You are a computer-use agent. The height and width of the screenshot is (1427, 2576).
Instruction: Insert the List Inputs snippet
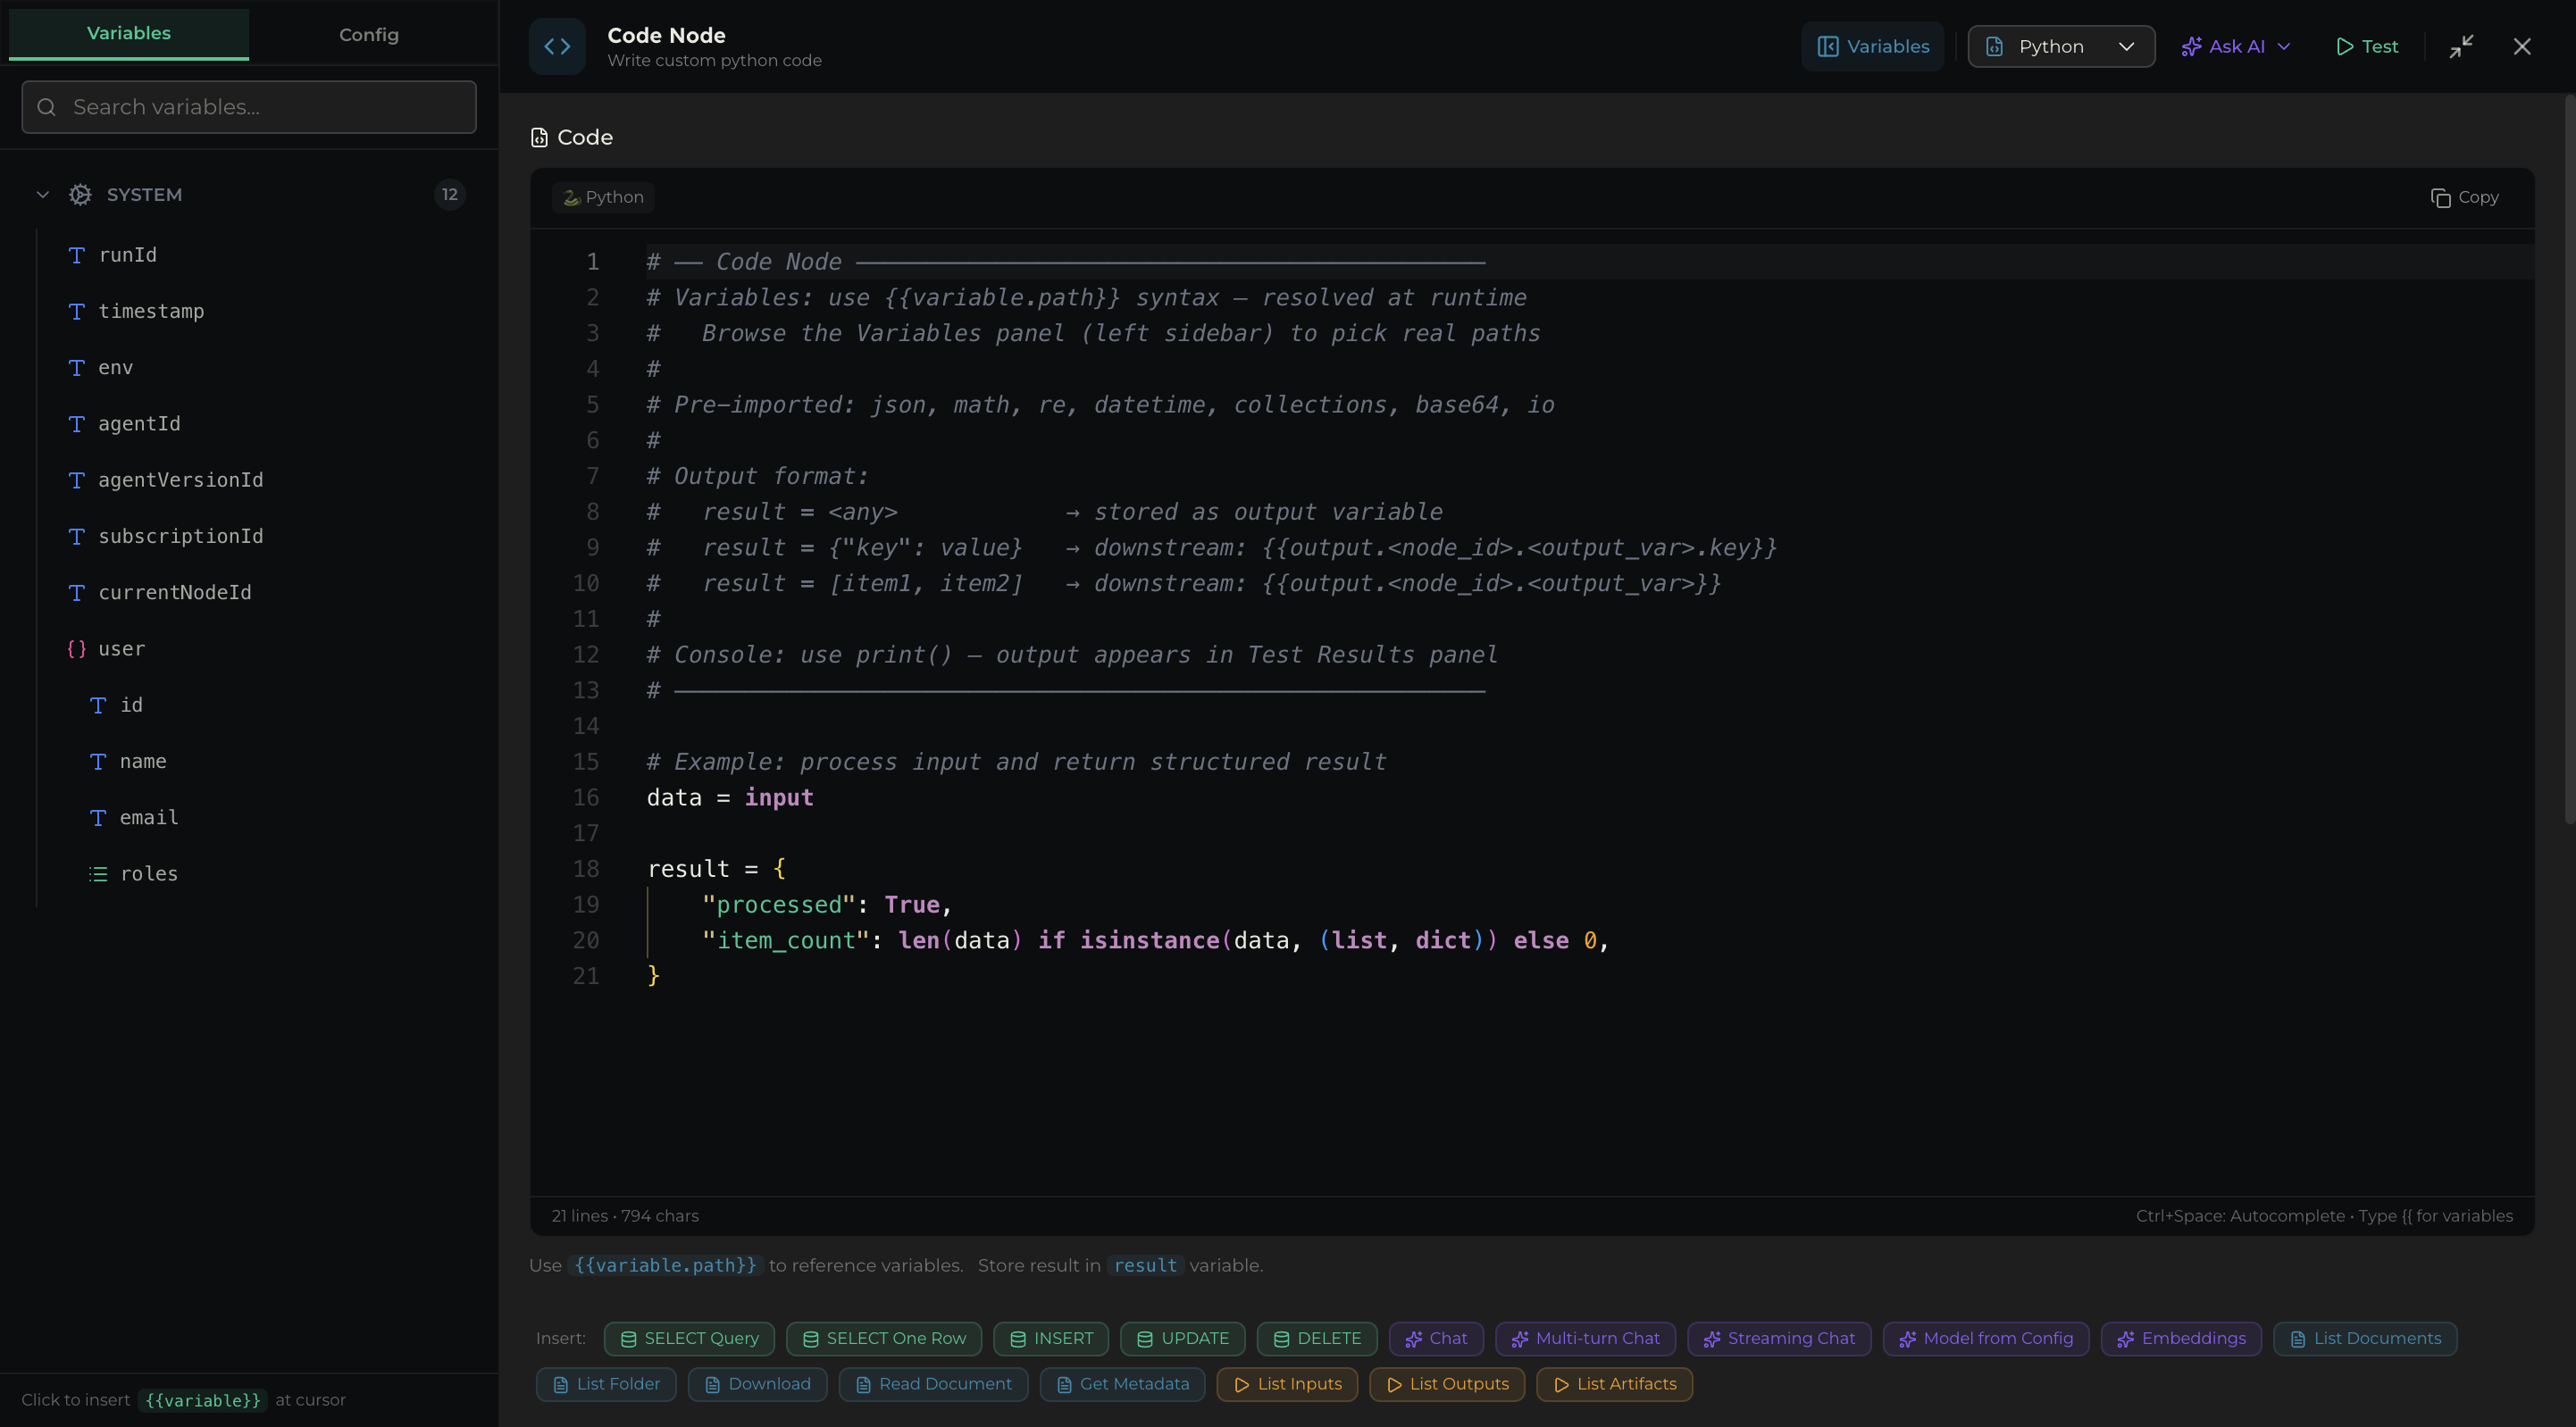(x=1287, y=1384)
